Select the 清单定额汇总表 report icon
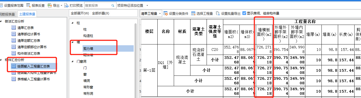 [x=14, y=40]
